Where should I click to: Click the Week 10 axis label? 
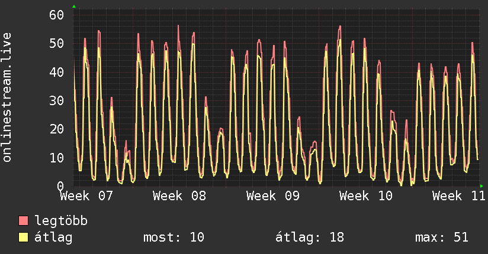[x=365, y=196]
